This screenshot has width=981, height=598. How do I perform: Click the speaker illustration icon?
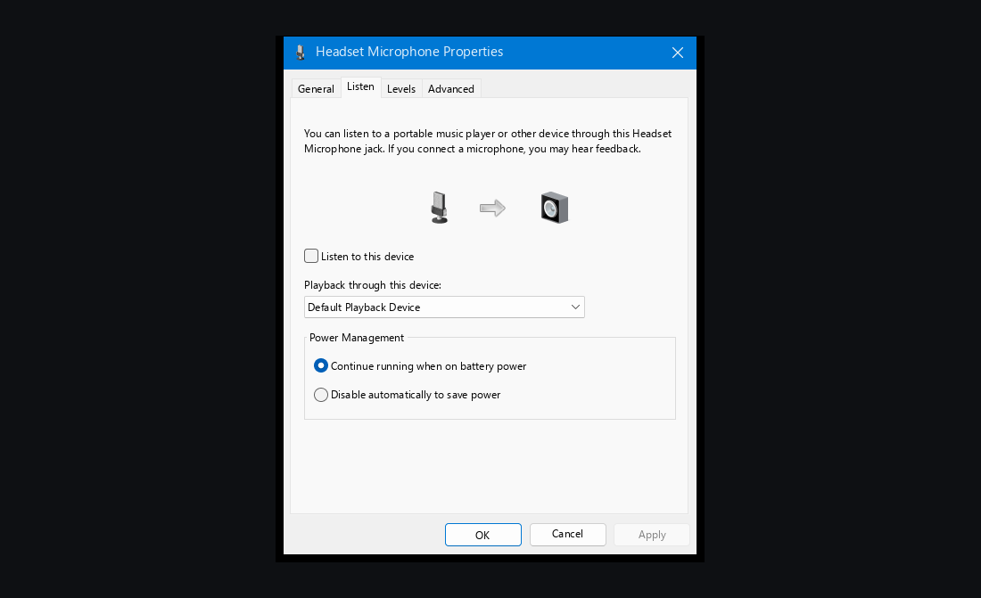coord(555,208)
